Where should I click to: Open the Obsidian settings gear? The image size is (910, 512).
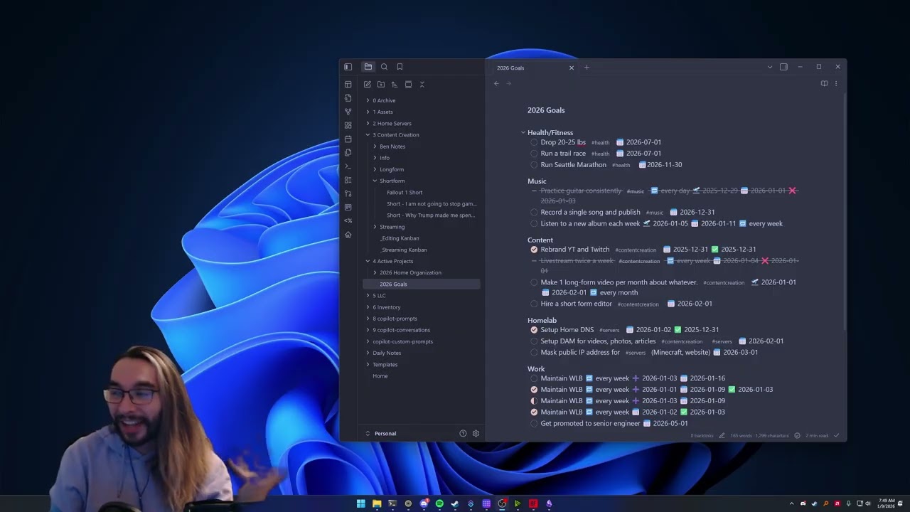click(476, 433)
